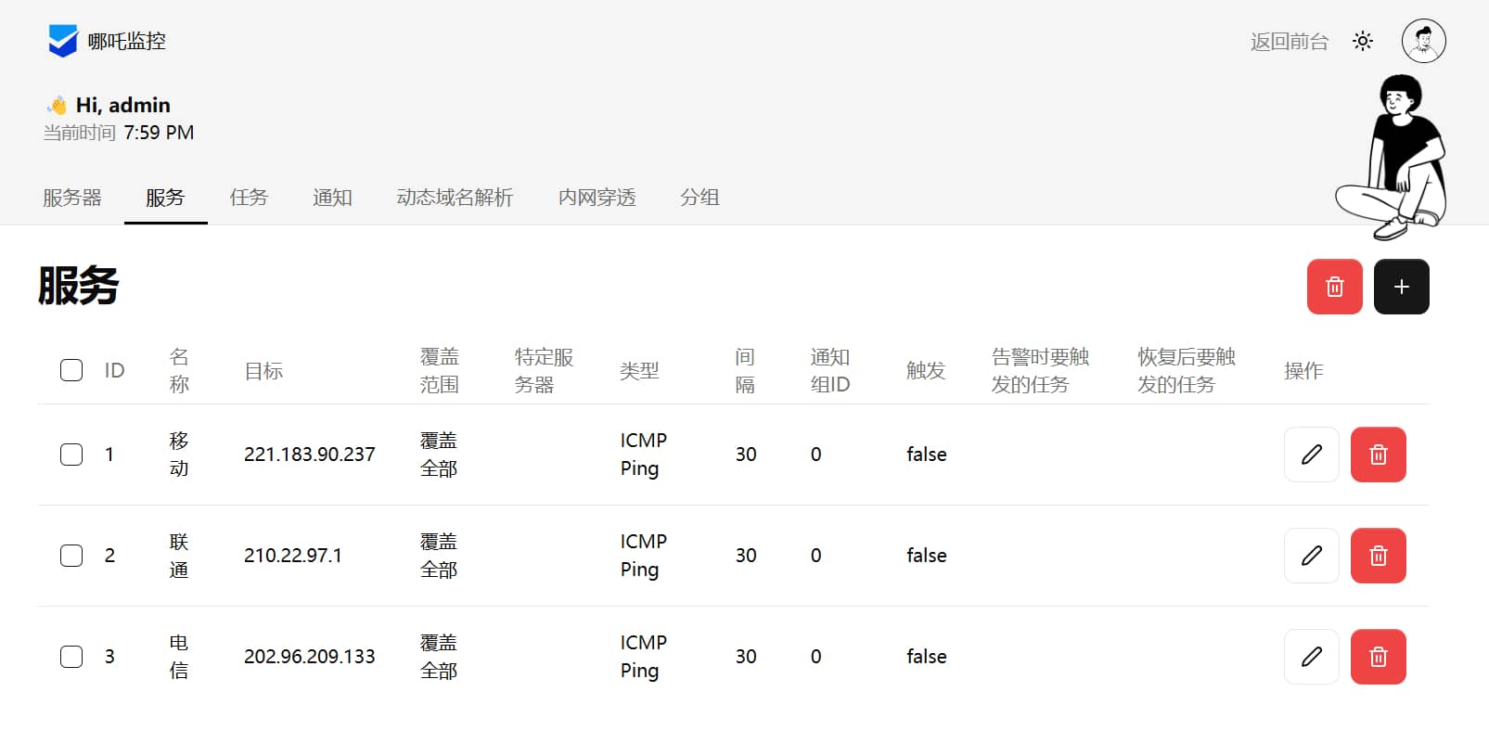Delete the 移动 service row
The height and width of the screenshot is (756, 1489).
point(1378,455)
